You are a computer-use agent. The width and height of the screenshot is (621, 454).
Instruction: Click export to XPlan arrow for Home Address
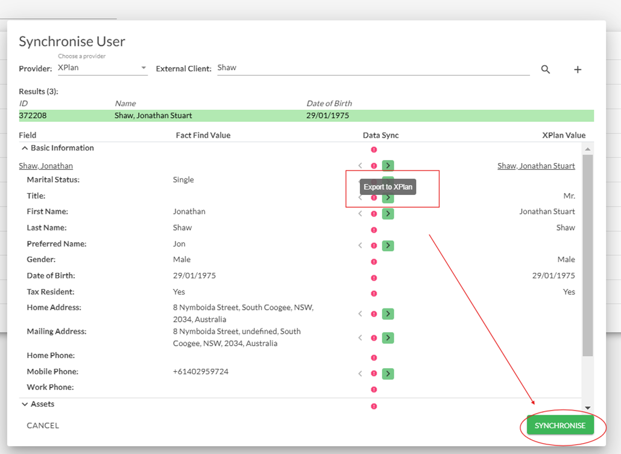(x=388, y=314)
